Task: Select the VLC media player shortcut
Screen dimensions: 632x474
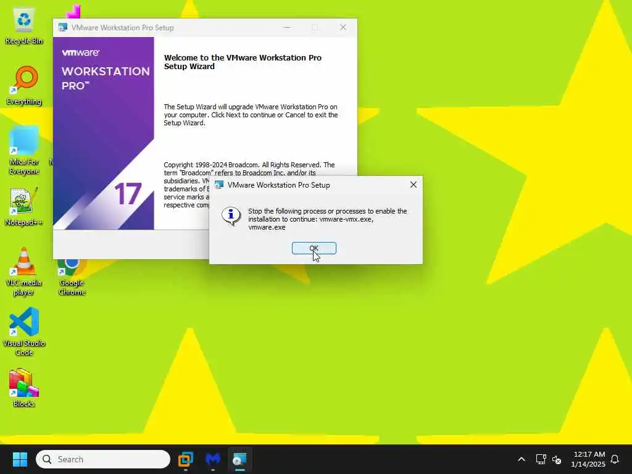Action: pyautogui.click(x=24, y=272)
